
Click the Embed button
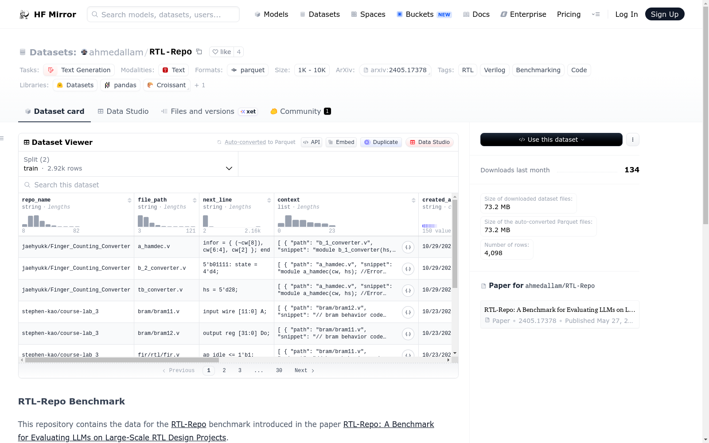coord(341,142)
